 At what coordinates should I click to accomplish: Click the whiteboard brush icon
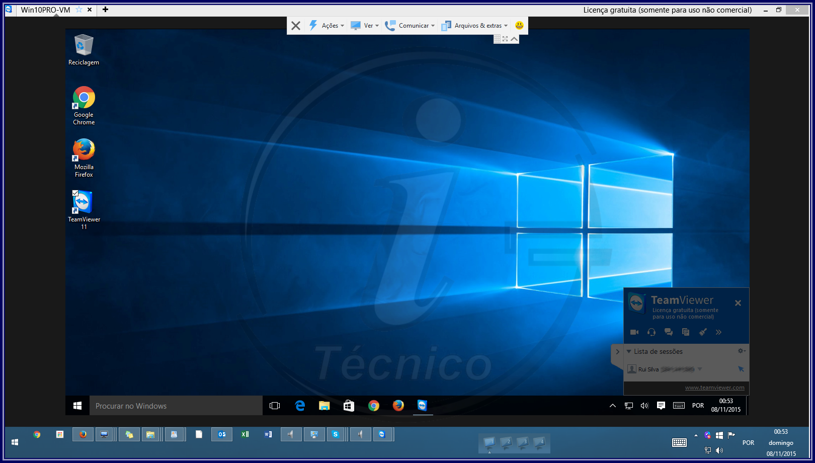pos(703,332)
